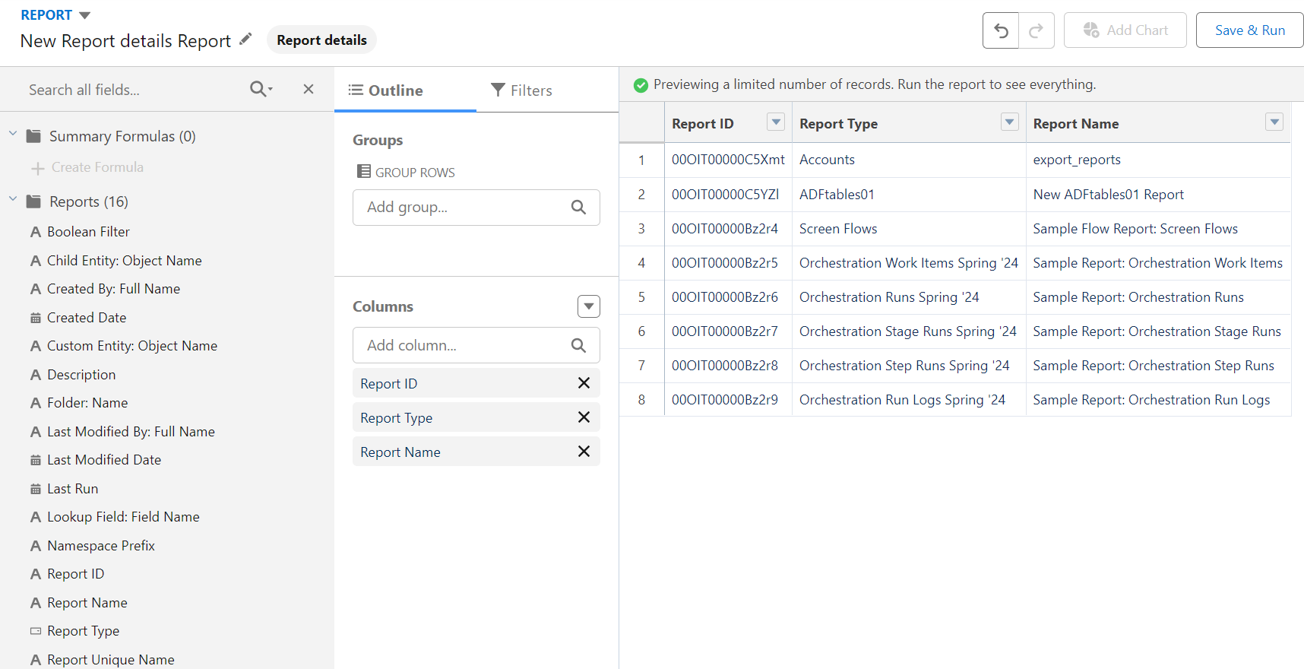This screenshot has width=1304, height=669.
Task: Select the Report Unique Name field
Action: 111,660
